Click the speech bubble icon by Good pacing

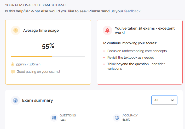[13, 71]
